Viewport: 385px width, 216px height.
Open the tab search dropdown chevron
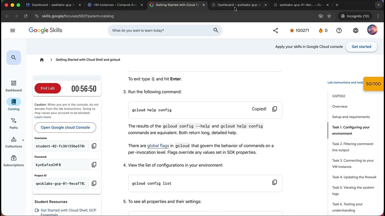(378, 5)
